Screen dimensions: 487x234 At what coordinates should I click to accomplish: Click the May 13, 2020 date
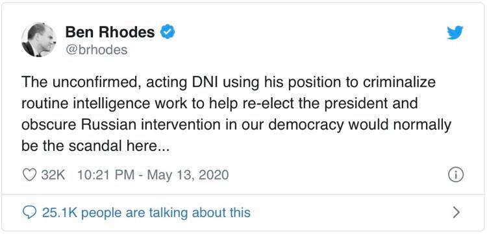[x=188, y=175]
